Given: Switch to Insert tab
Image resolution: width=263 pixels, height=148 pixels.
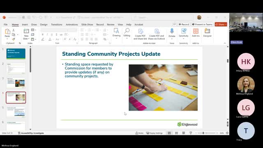Looking at the screenshot, I should [x=25, y=25].
